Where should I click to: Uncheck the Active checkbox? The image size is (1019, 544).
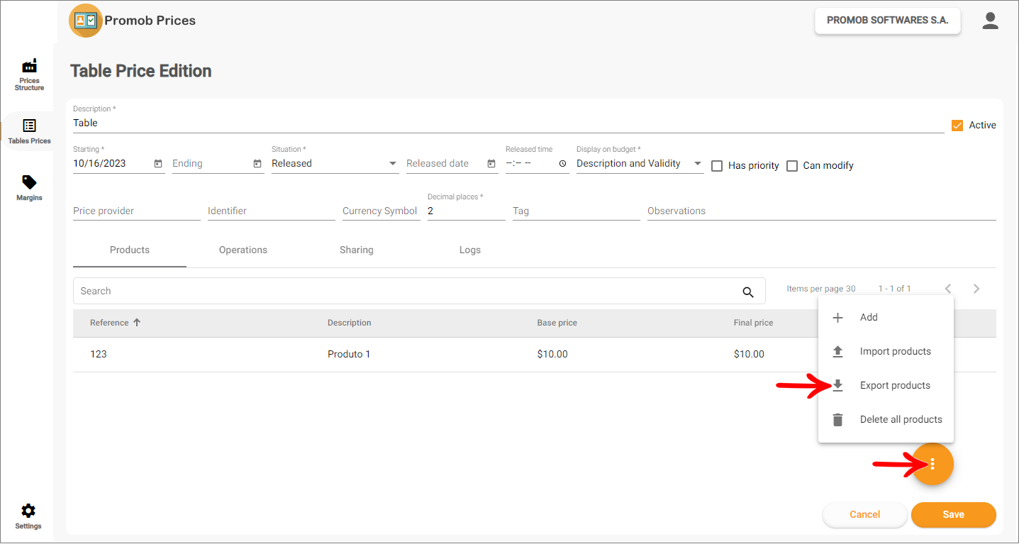tap(957, 126)
